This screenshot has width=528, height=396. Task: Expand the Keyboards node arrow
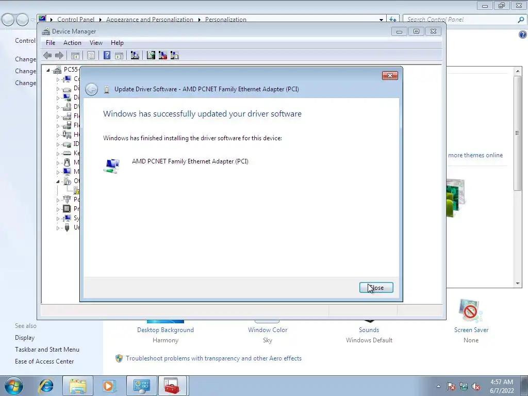coord(58,154)
